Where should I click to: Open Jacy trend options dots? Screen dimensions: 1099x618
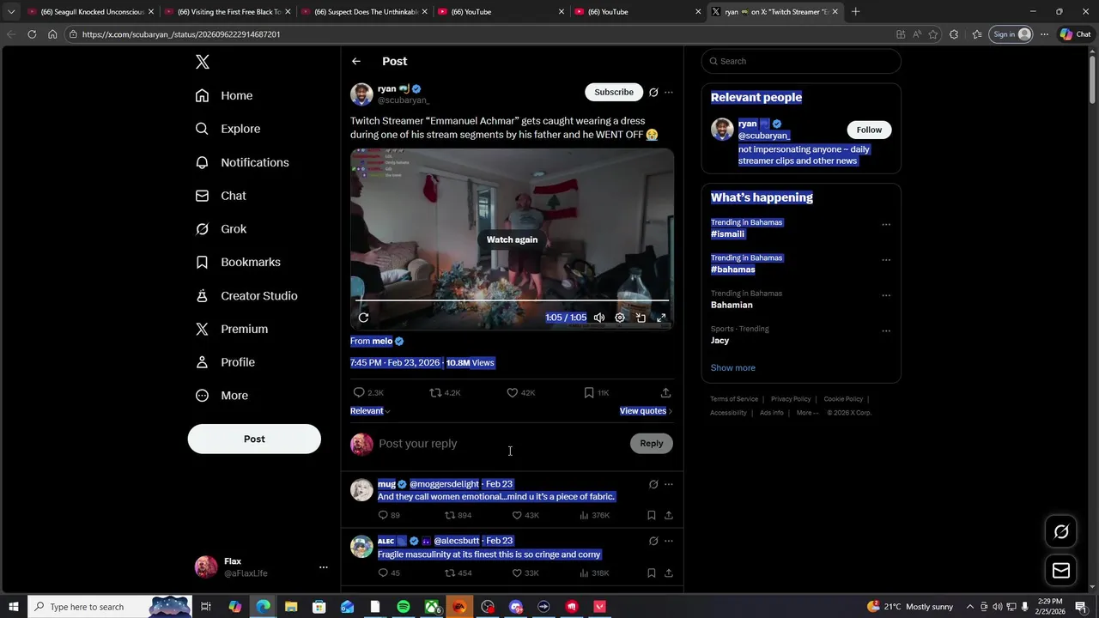point(886,330)
